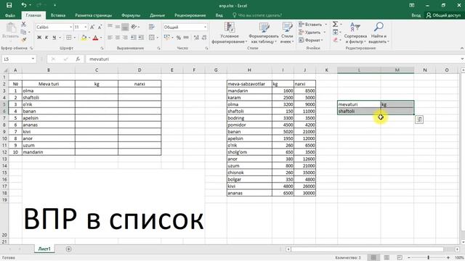This screenshot has width=465, height=261.
Task: Open the Общий number format dropdown
Action: (x=205, y=28)
